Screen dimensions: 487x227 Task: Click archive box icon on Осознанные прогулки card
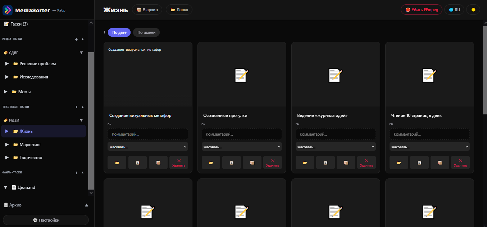point(252,163)
